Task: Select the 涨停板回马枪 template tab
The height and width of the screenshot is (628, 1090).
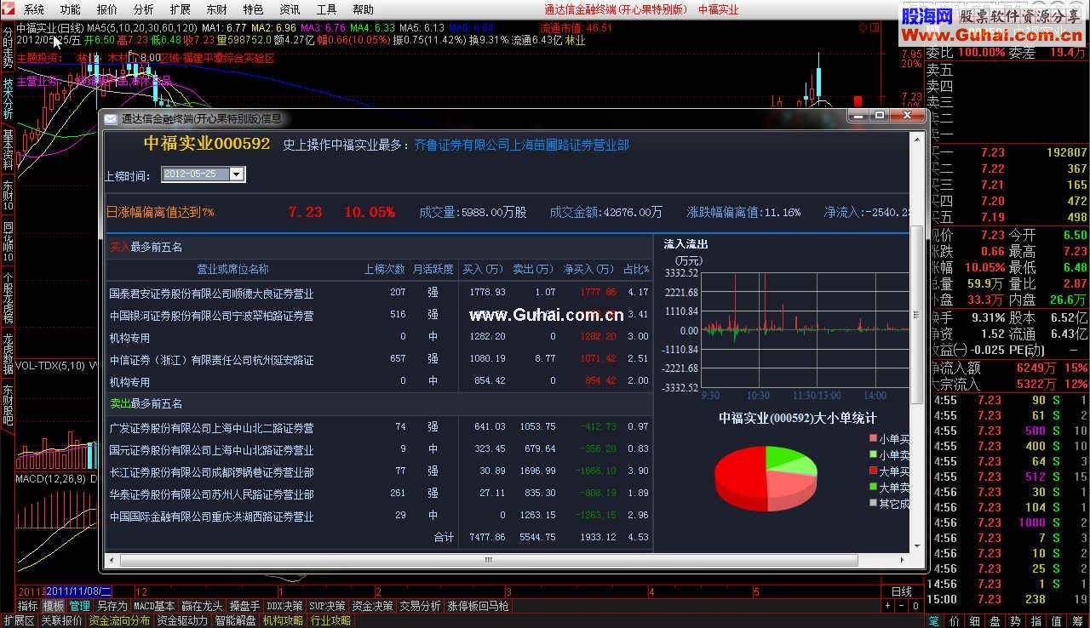Action: pyautogui.click(x=478, y=606)
